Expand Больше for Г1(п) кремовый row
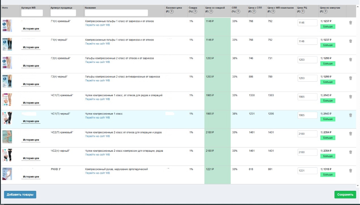Screen dimensions: 360x205 [x=328, y=27]
